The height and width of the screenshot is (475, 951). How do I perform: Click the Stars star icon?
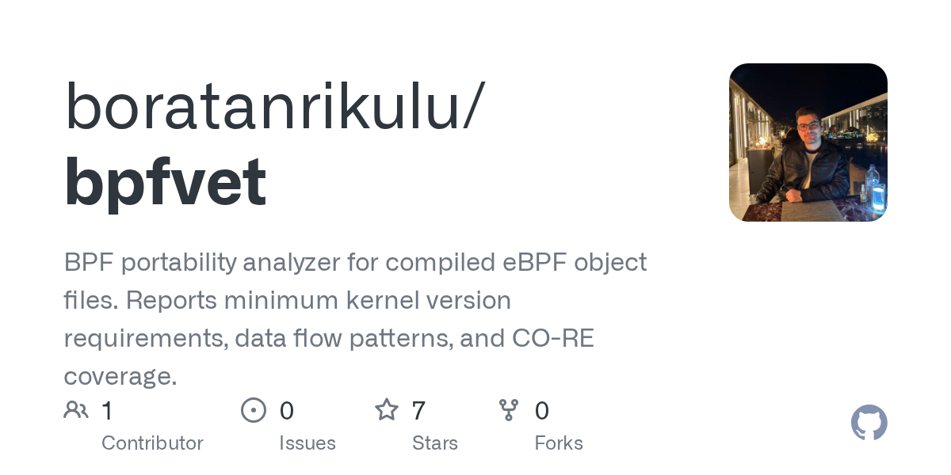386,410
